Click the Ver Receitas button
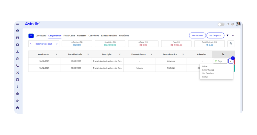Viewport: 257px width, 135px height. [197, 36]
